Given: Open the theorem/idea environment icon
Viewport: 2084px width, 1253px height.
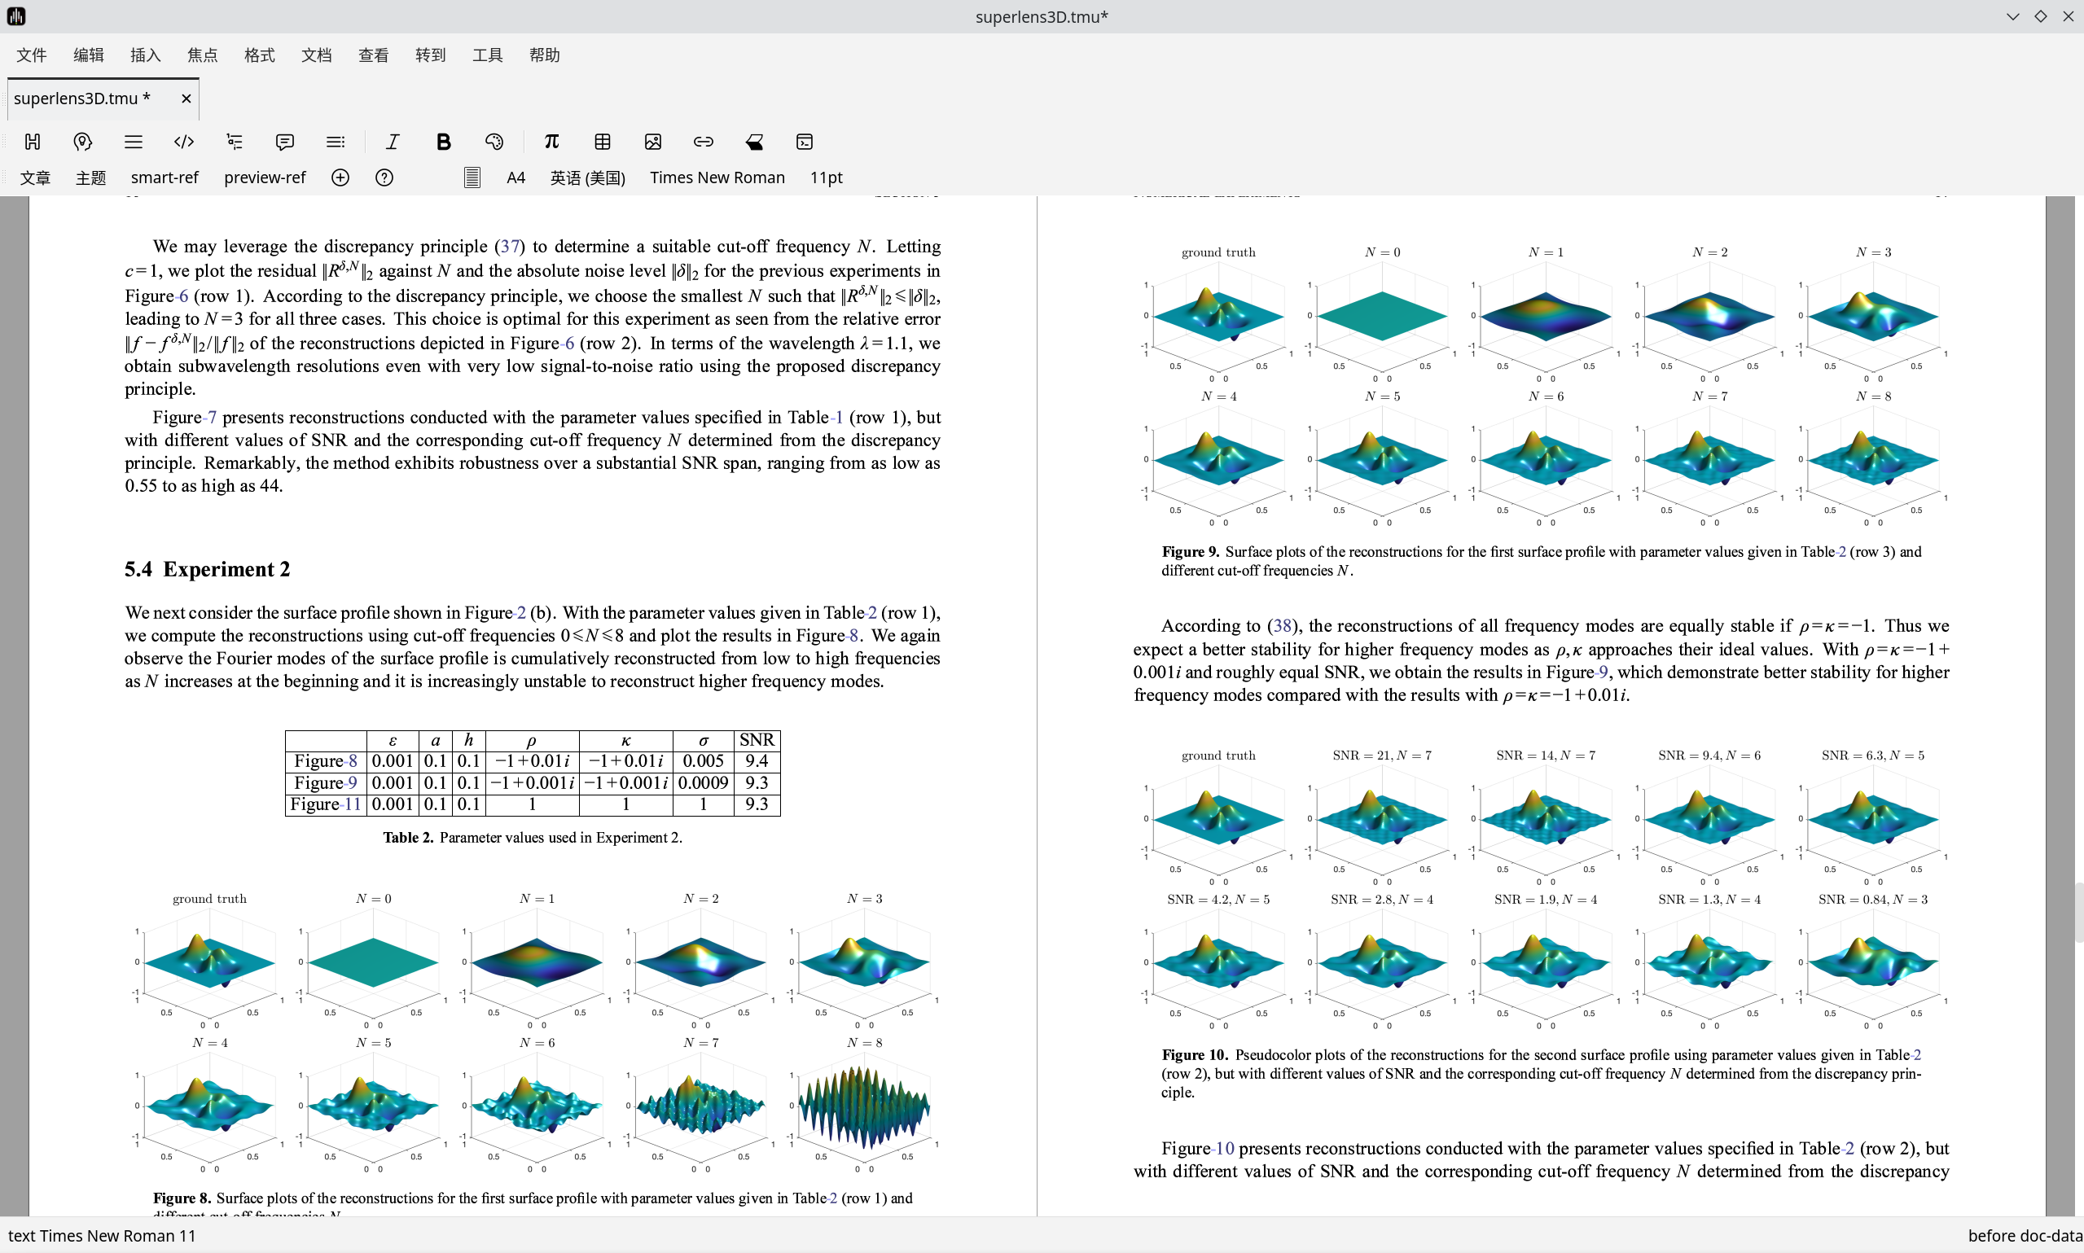Looking at the screenshot, I should 82,142.
